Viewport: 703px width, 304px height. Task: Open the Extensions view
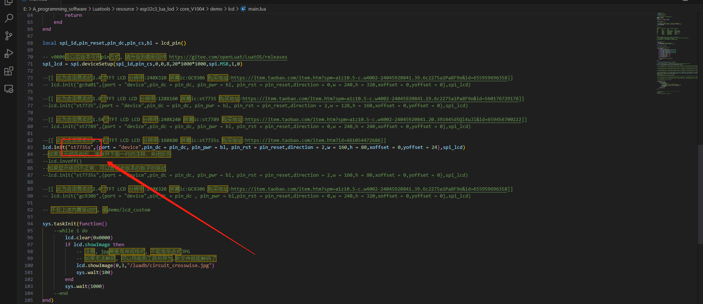click(9, 71)
